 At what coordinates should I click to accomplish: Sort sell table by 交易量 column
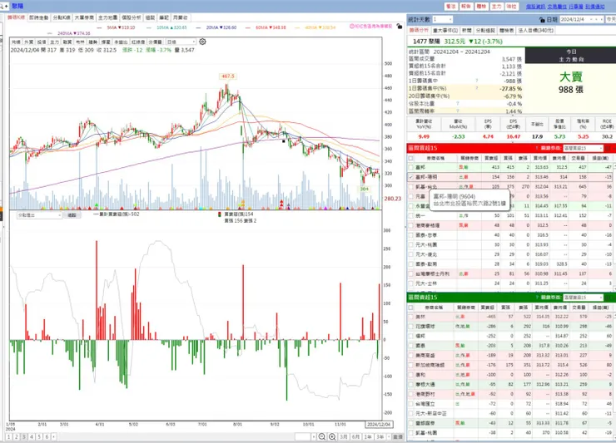tap(579, 308)
